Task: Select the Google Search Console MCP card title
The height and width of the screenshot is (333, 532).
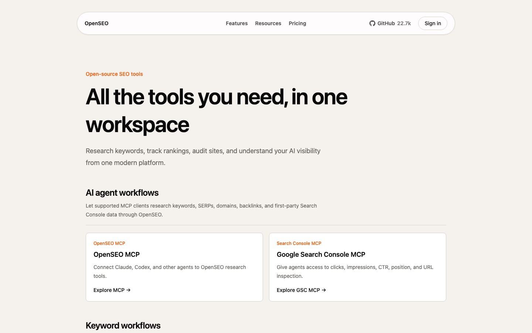Action: click(x=321, y=255)
